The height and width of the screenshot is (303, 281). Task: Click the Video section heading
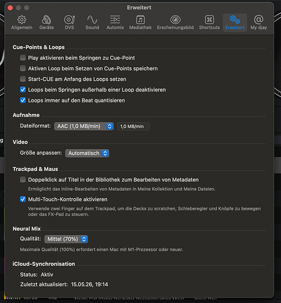click(x=20, y=142)
